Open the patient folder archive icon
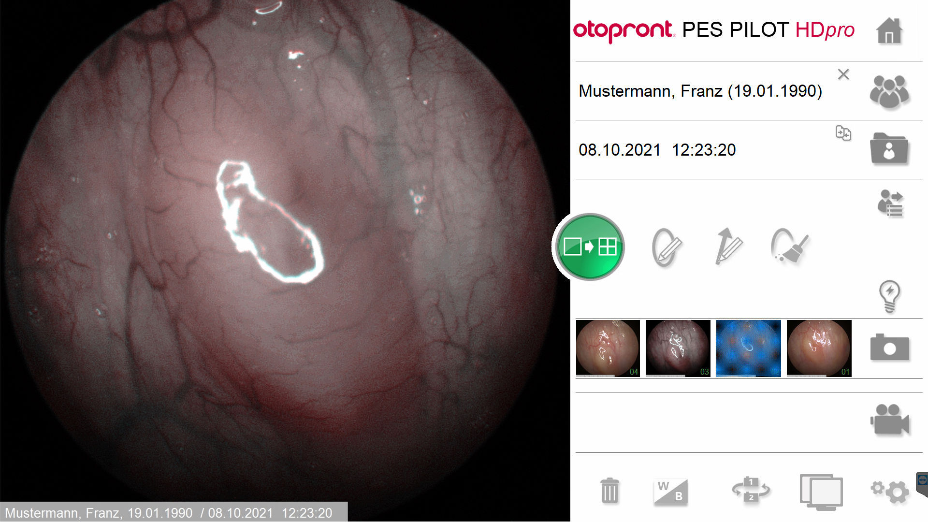 (x=889, y=149)
